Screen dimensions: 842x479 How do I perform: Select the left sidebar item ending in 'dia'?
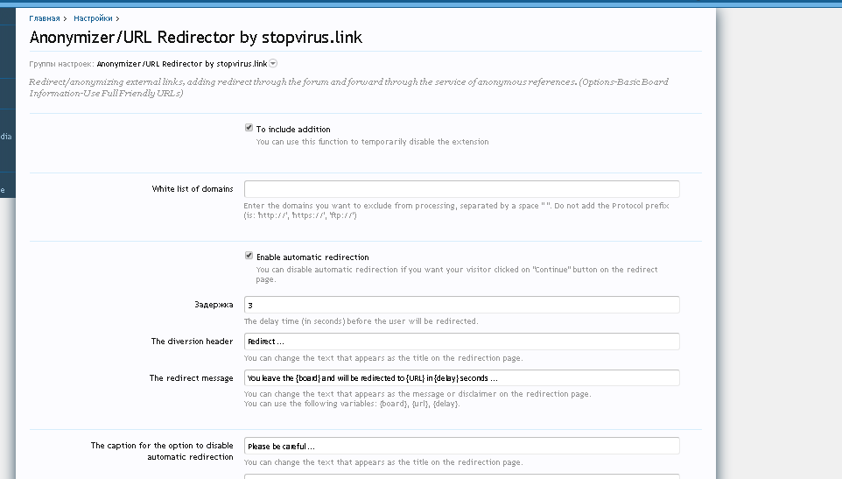(x=6, y=137)
